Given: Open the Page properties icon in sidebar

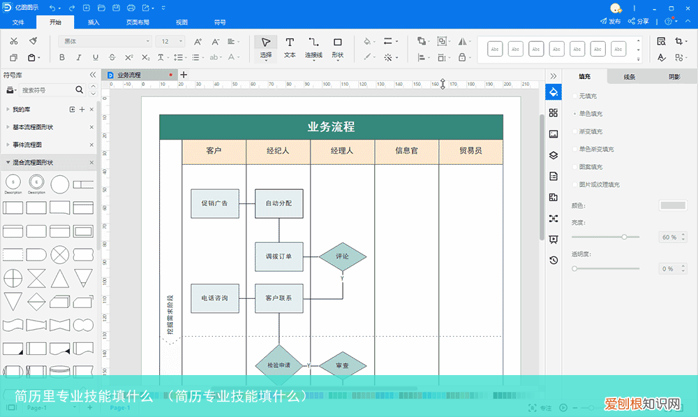Looking at the screenshot, I should 554,176.
